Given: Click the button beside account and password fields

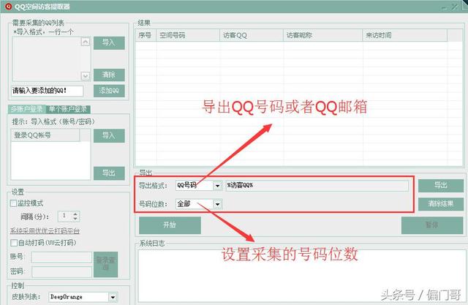Looking at the screenshot, I should (105, 265).
